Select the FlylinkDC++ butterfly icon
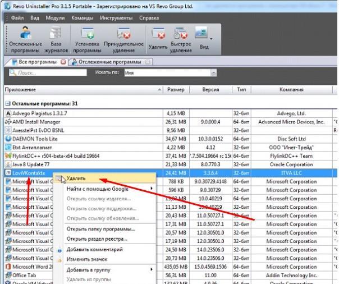The width and height of the screenshot is (339, 284). tap(8, 156)
